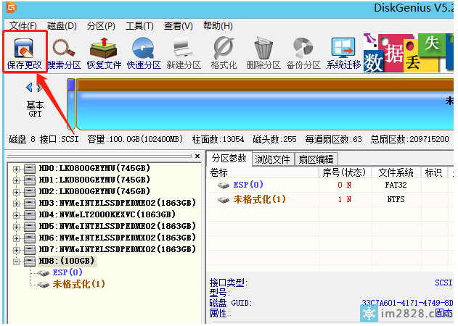The image size is (458, 326).
Task: Collapse the HD8:(100GB) disk node
Action: (x=17, y=261)
